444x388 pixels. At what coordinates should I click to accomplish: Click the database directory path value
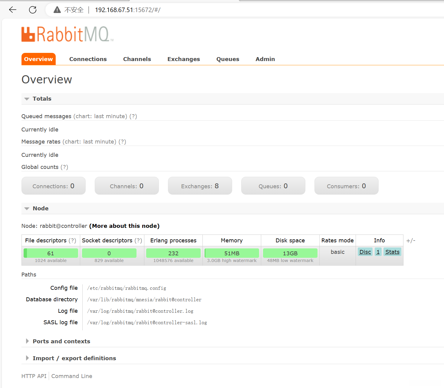pyautogui.click(x=144, y=300)
